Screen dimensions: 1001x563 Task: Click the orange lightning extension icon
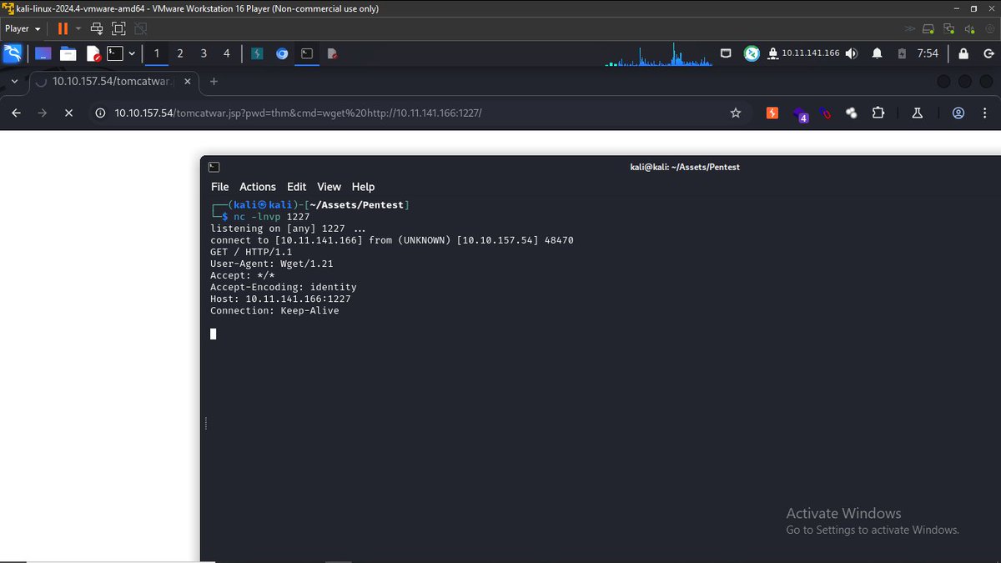pyautogui.click(x=772, y=113)
